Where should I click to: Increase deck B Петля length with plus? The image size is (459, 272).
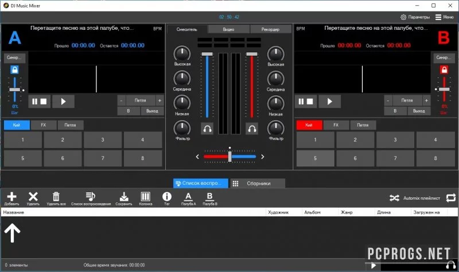[x=426, y=100]
